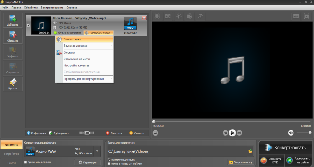314x167 pixels.
Task: Open the Справка menu
Action: click(72, 8)
